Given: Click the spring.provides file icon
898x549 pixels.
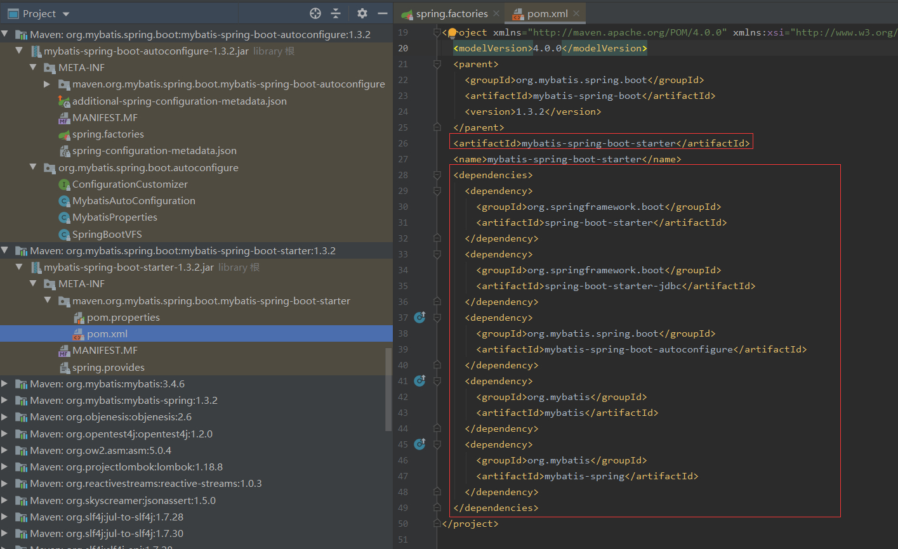Looking at the screenshot, I should point(64,366).
